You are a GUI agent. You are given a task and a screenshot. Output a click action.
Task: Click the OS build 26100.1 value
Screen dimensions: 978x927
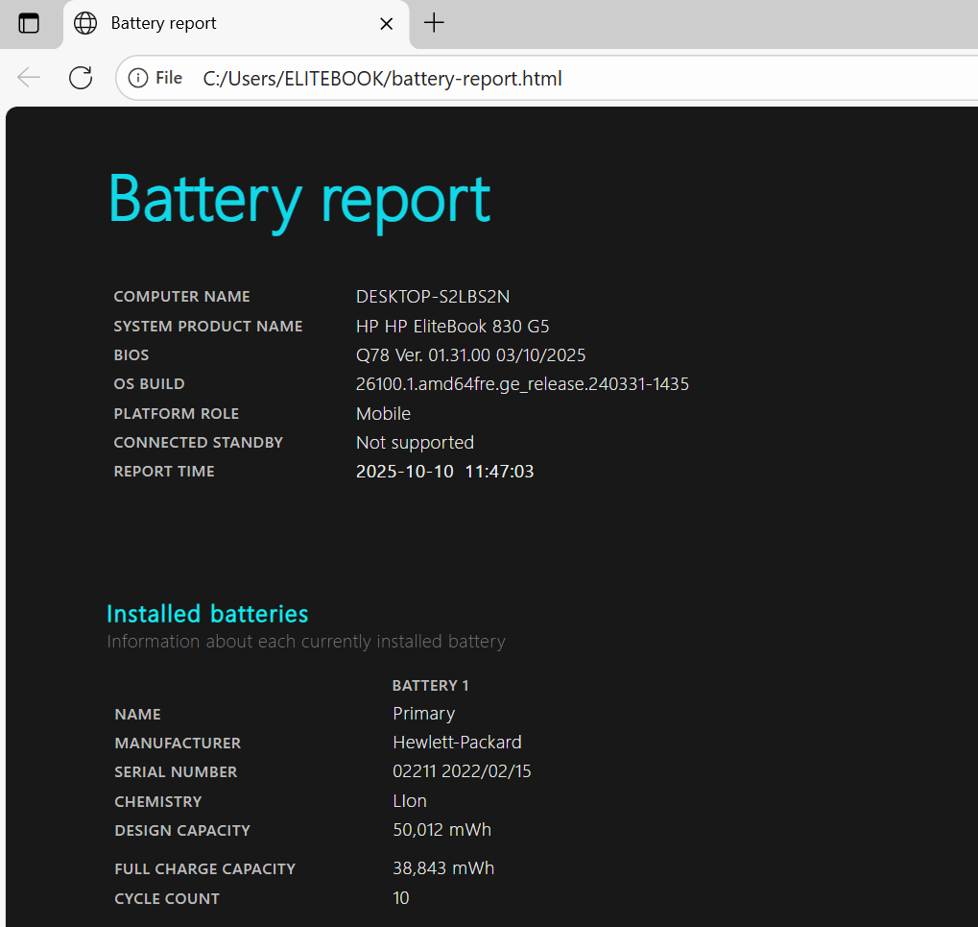pos(522,384)
